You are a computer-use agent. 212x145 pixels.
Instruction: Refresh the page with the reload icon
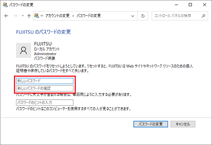tap(143, 16)
